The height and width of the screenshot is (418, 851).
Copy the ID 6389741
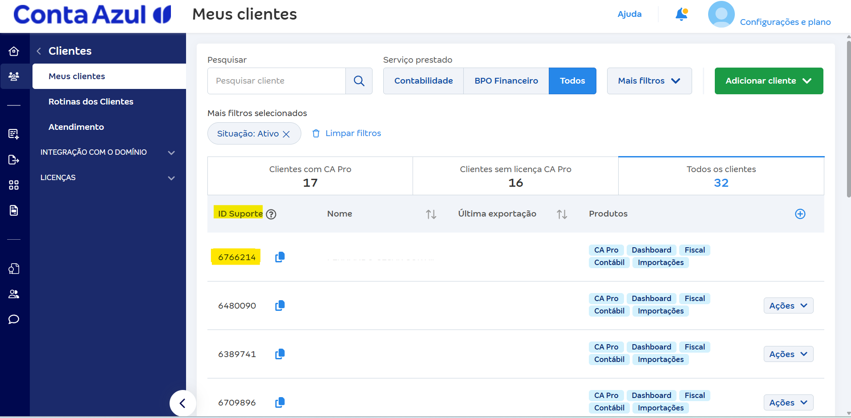tap(280, 354)
